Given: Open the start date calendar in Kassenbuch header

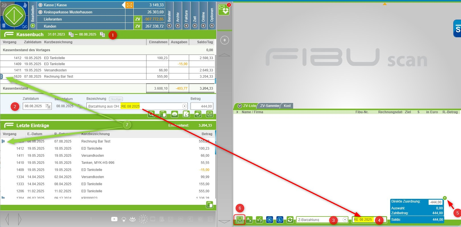Looking at the screenshot, I should click(x=71, y=34).
